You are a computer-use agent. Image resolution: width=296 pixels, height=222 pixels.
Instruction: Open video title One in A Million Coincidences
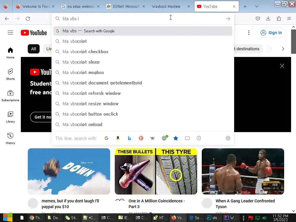(157, 204)
